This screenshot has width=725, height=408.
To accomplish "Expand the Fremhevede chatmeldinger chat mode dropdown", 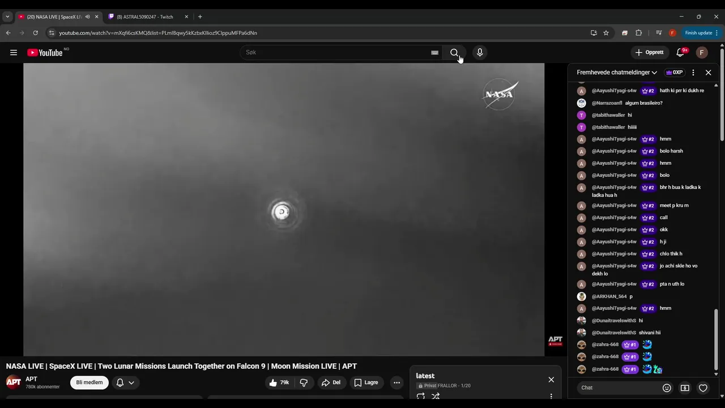I will tap(617, 73).
